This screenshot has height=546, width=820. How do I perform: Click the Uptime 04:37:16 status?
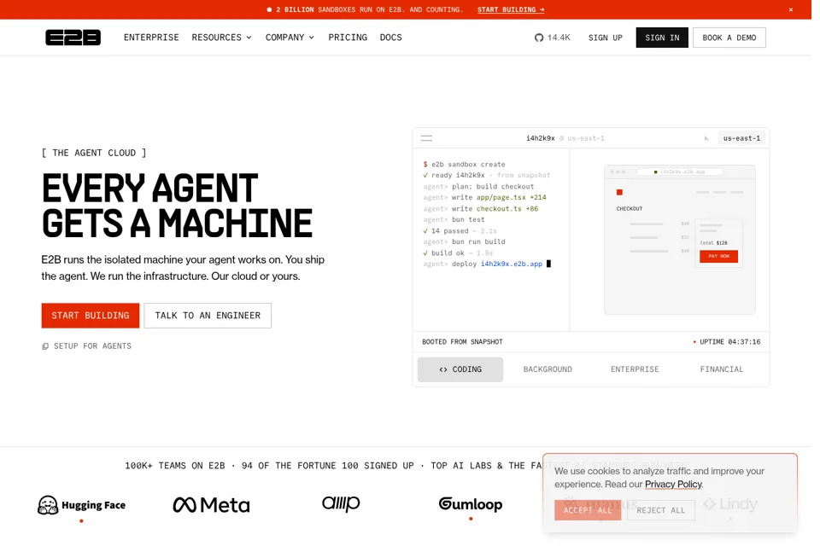tap(727, 342)
